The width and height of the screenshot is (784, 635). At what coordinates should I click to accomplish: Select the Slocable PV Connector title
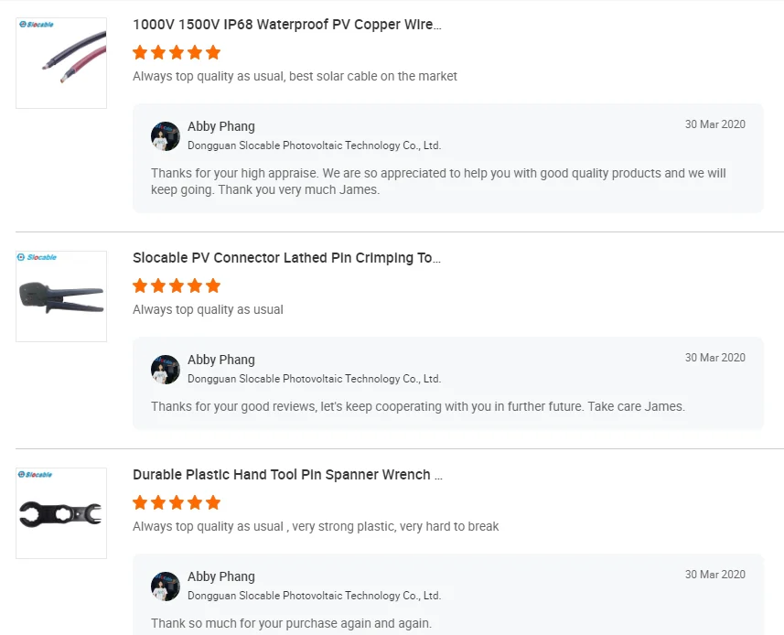[286, 257]
